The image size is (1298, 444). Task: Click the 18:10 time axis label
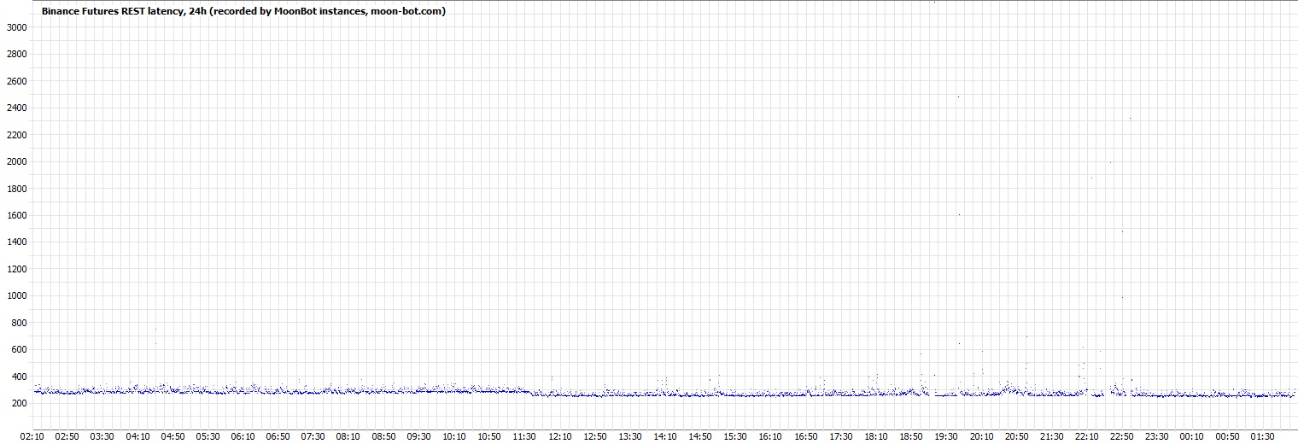tap(875, 436)
